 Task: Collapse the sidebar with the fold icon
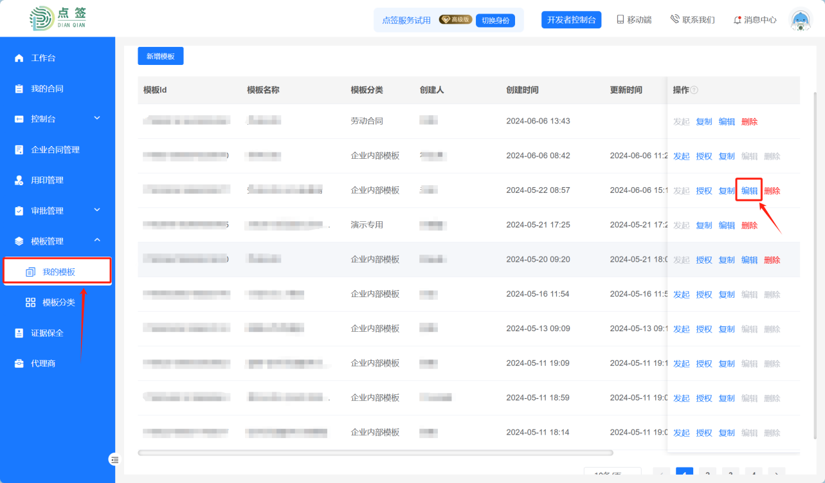point(114,459)
